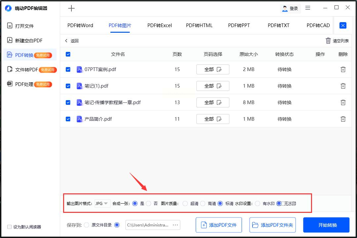Select 高清 image quality radio button
This screenshot has height=238, width=357.
click(203, 204)
